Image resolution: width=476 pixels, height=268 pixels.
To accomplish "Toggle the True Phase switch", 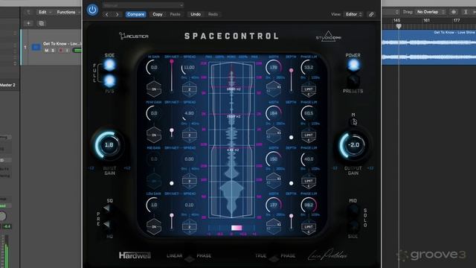I will 274,259.
